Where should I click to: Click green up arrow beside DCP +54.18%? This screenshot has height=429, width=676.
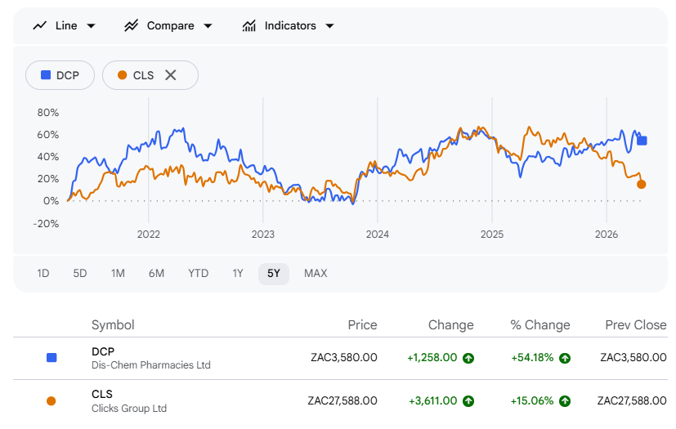click(x=565, y=358)
